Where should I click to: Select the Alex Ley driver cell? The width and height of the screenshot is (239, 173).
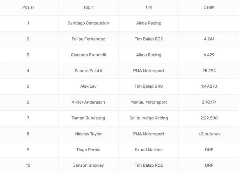point(88,86)
